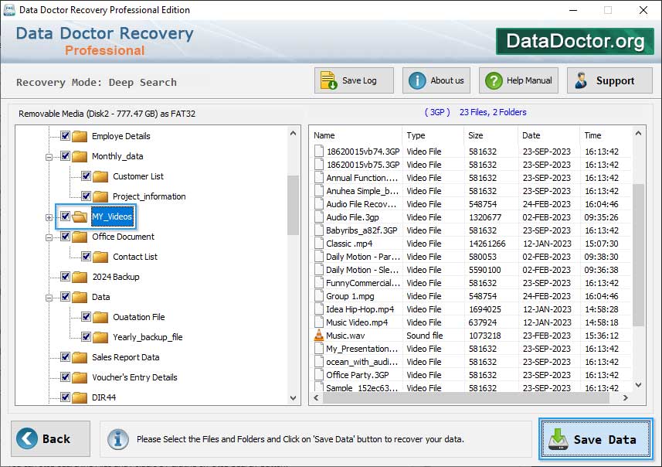Screen dimensions: 662x467
Task: Uncheck the Project_information checkbox
Action: coord(86,196)
